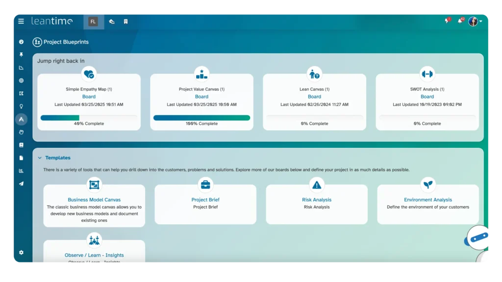The width and height of the screenshot is (502, 282).
Task: Click the SWOT Analysis (1) title
Action: [427, 89]
